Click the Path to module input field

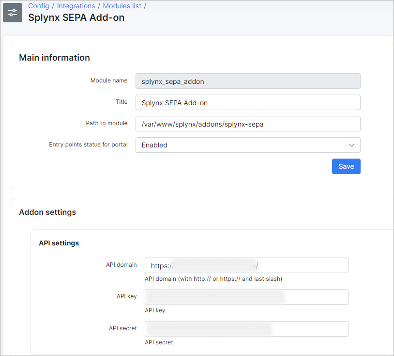click(x=248, y=124)
